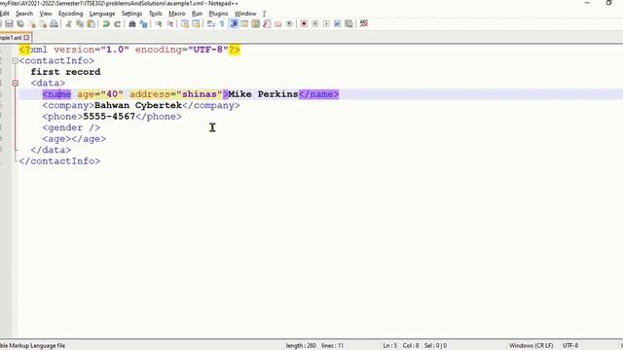Screen dimensions: 623x350
Task: Click the length : 260 status bar text
Action: (x=301, y=346)
